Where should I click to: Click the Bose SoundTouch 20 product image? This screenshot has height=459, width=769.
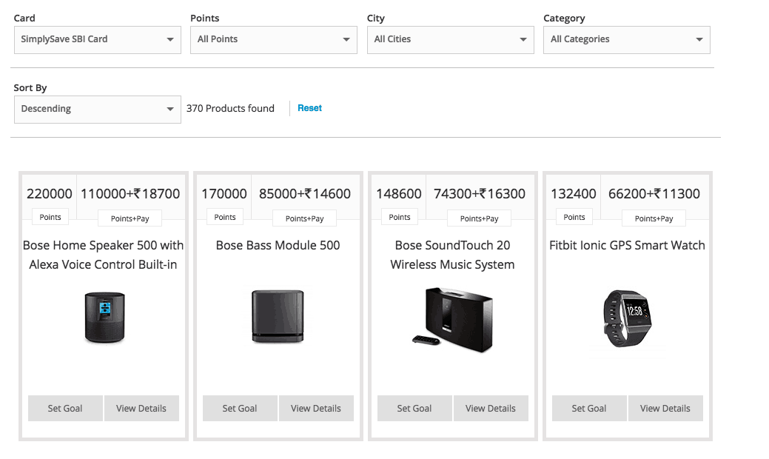pyautogui.click(x=452, y=317)
